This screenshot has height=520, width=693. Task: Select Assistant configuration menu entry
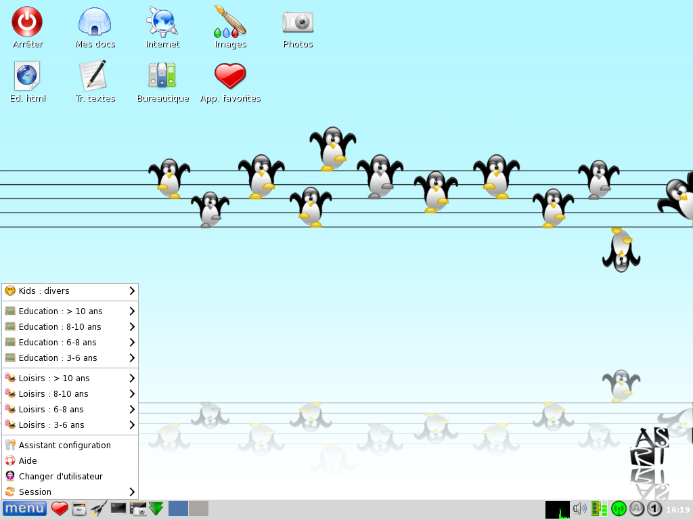(70, 446)
